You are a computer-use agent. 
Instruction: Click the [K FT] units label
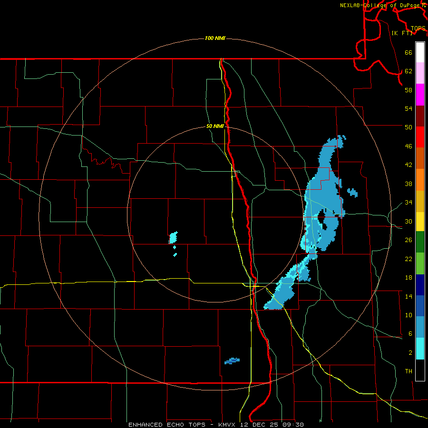[402, 33]
